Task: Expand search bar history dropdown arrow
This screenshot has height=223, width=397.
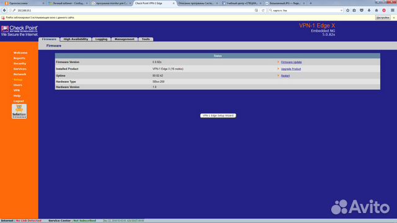Action: point(341,11)
